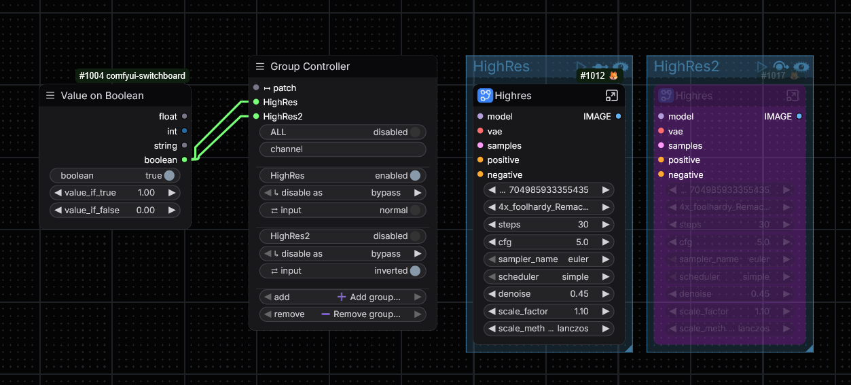Click the HighRes2 group title text

click(x=686, y=67)
